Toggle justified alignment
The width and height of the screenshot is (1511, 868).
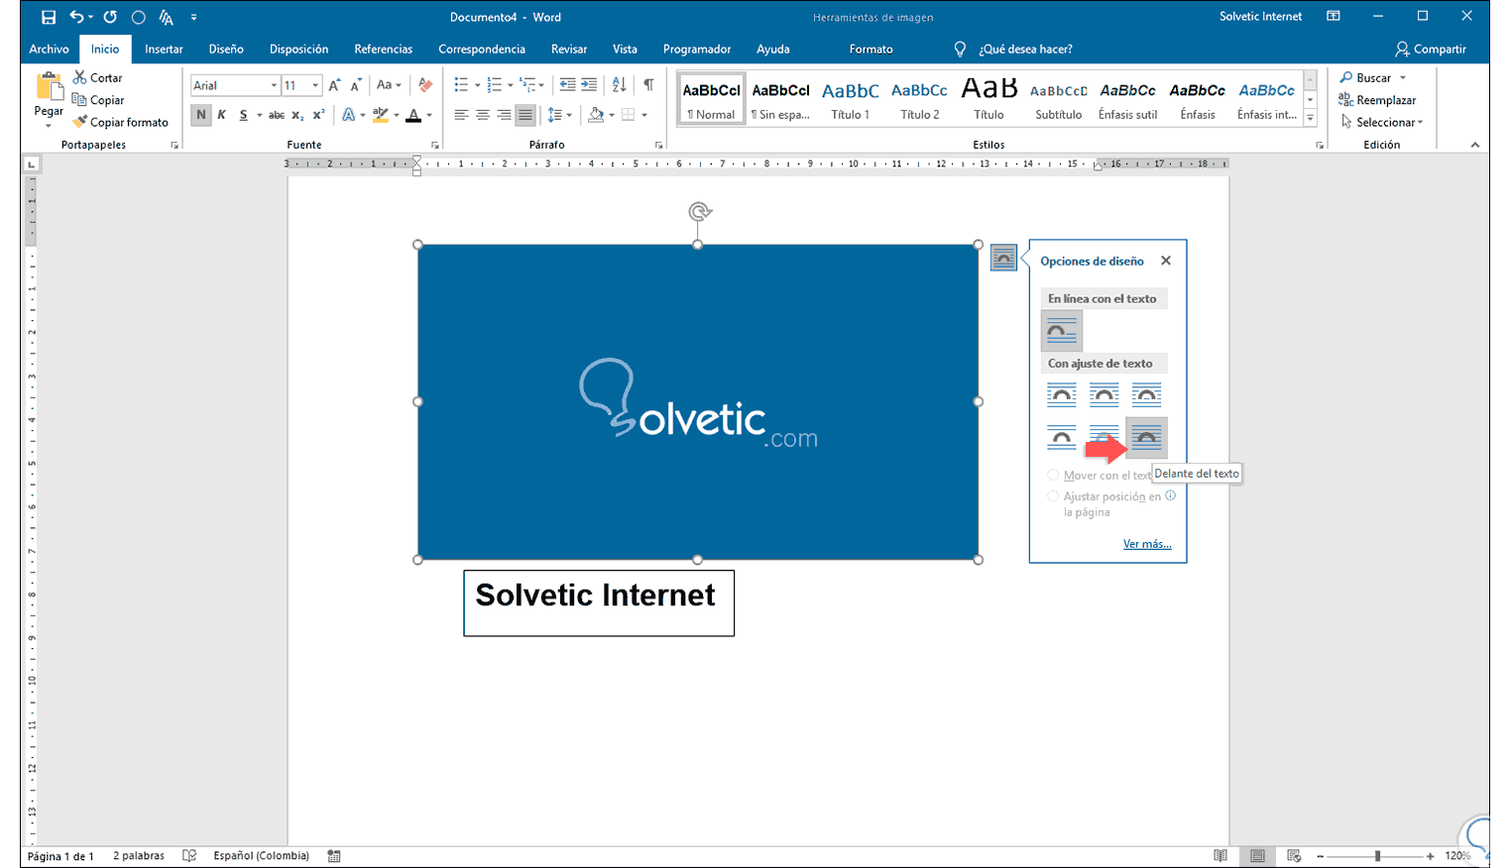coord(525,115)
